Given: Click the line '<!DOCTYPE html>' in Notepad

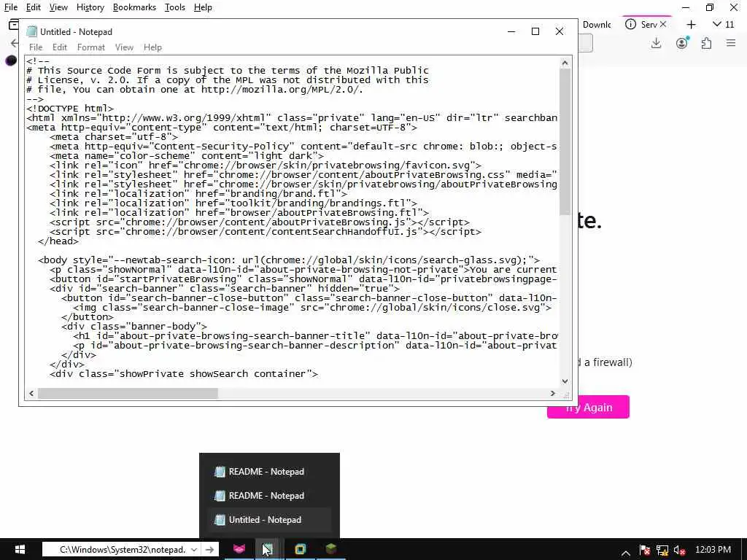Looking at the screenshot, I should click(71, 109).
